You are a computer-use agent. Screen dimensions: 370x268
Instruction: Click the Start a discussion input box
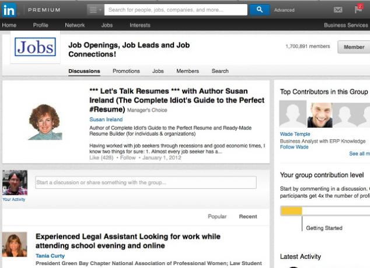(146, 182)
